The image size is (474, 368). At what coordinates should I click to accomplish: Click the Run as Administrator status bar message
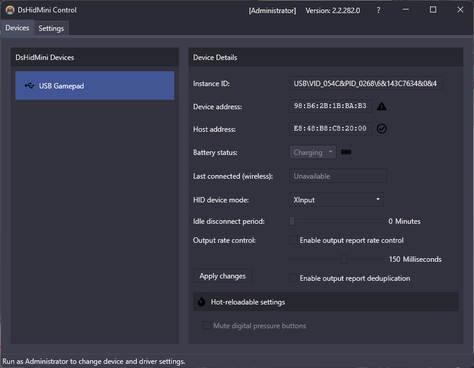pos(94,361)
